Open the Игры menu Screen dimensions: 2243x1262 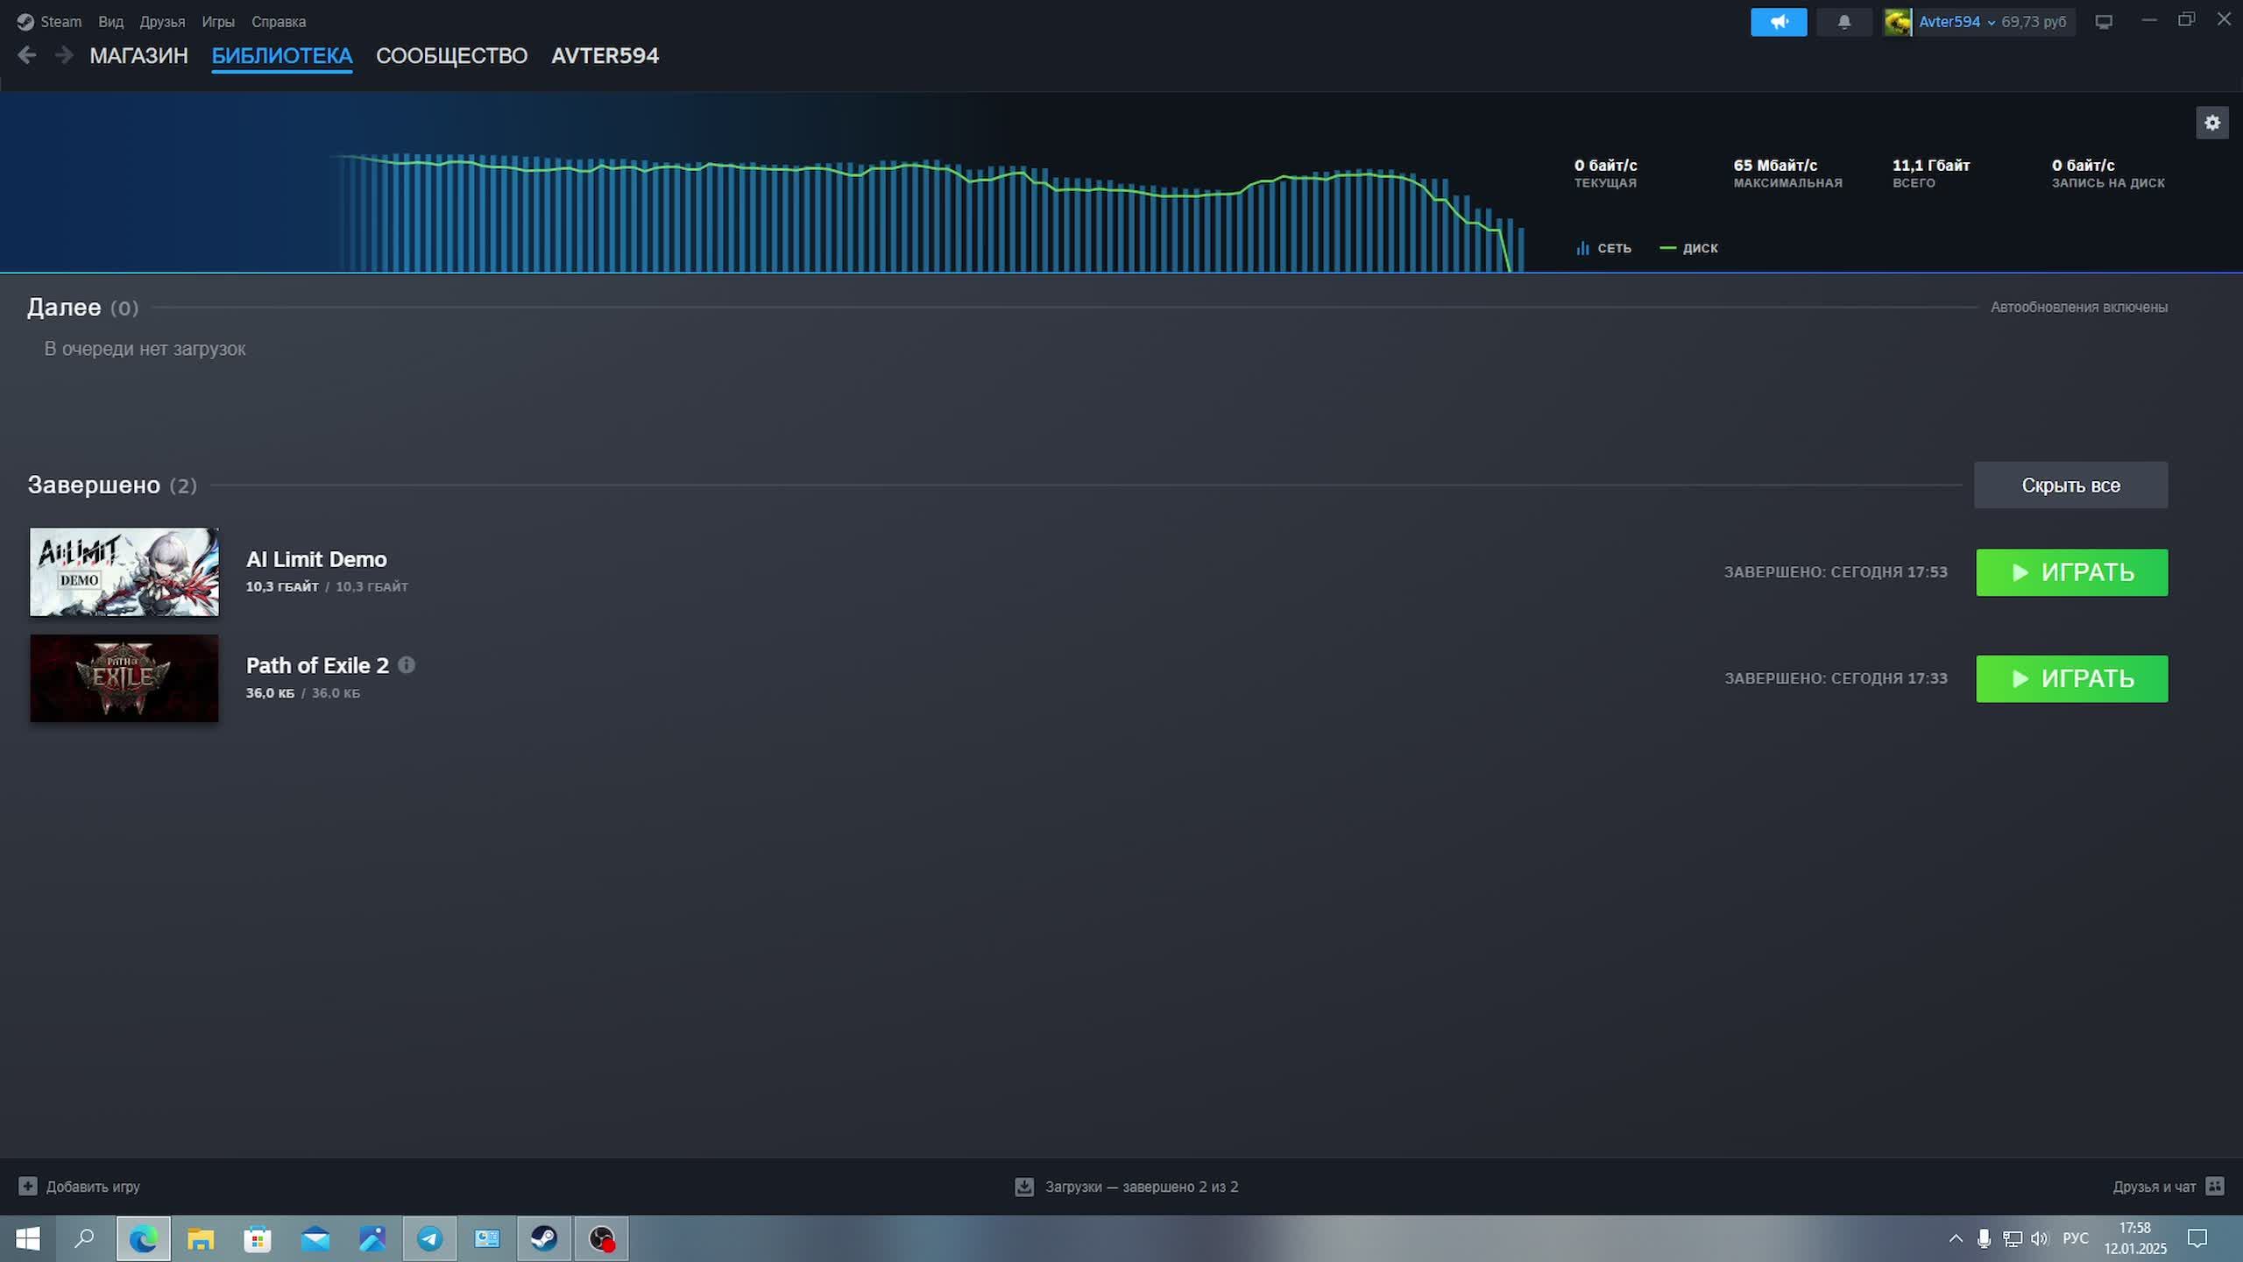[x=217, y=22]
